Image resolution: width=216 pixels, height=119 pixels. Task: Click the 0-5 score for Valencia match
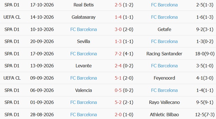pyautogui.click(x=118, y=90)
